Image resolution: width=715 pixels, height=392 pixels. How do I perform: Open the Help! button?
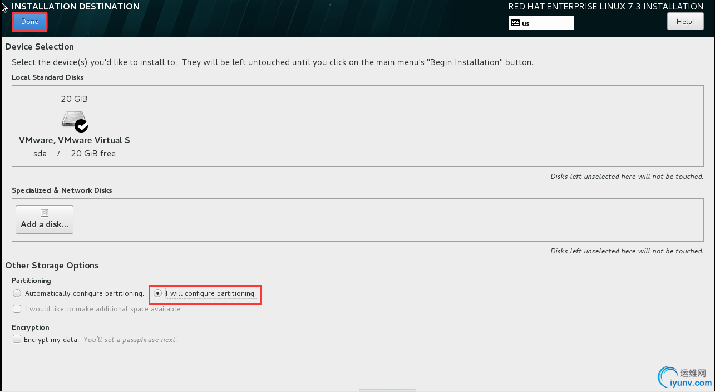coord(685,22)
